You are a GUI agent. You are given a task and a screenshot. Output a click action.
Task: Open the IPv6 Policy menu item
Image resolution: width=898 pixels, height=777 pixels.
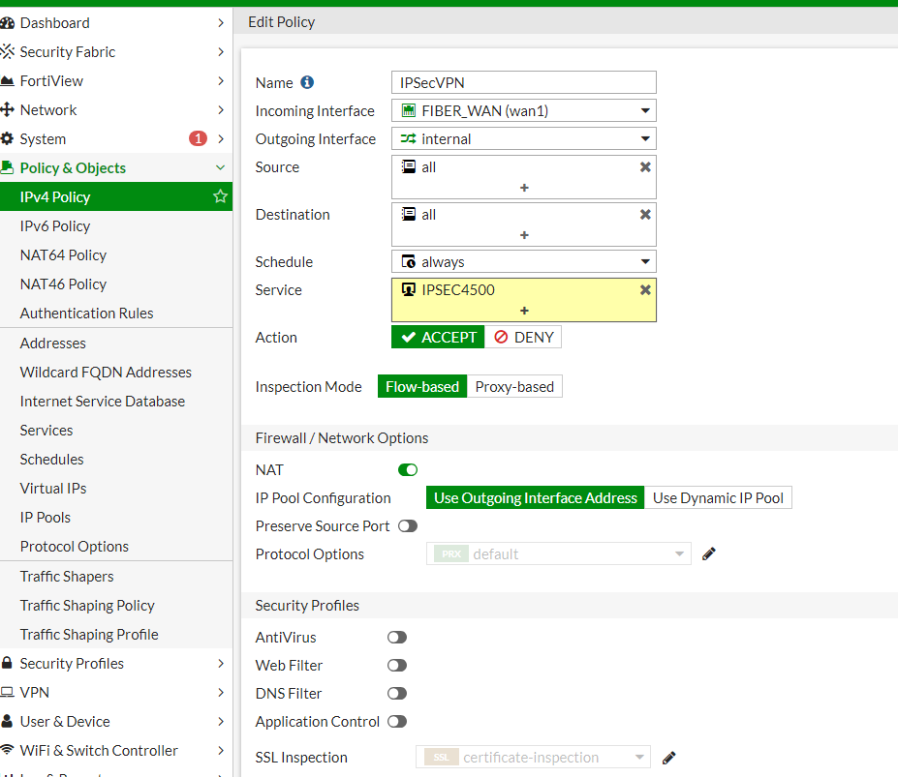(55, 226)
